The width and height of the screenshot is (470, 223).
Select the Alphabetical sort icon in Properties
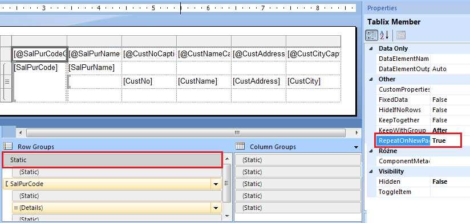(384, 35)
